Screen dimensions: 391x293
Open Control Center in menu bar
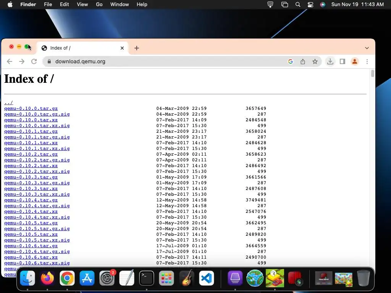pos(310,5)
